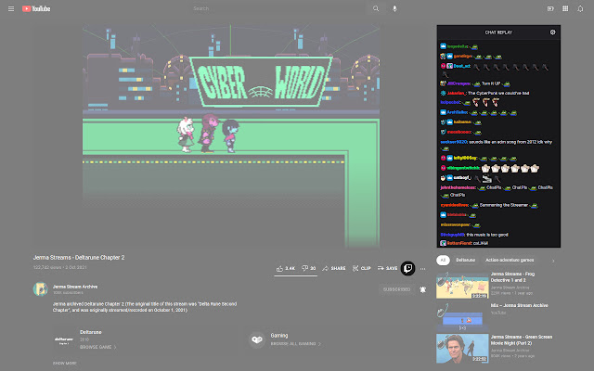
Task: Go to the YouTube home logo
Action: click(36, 8)
